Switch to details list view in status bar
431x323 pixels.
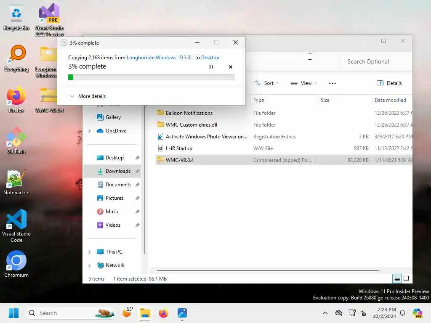pos(397,279)
